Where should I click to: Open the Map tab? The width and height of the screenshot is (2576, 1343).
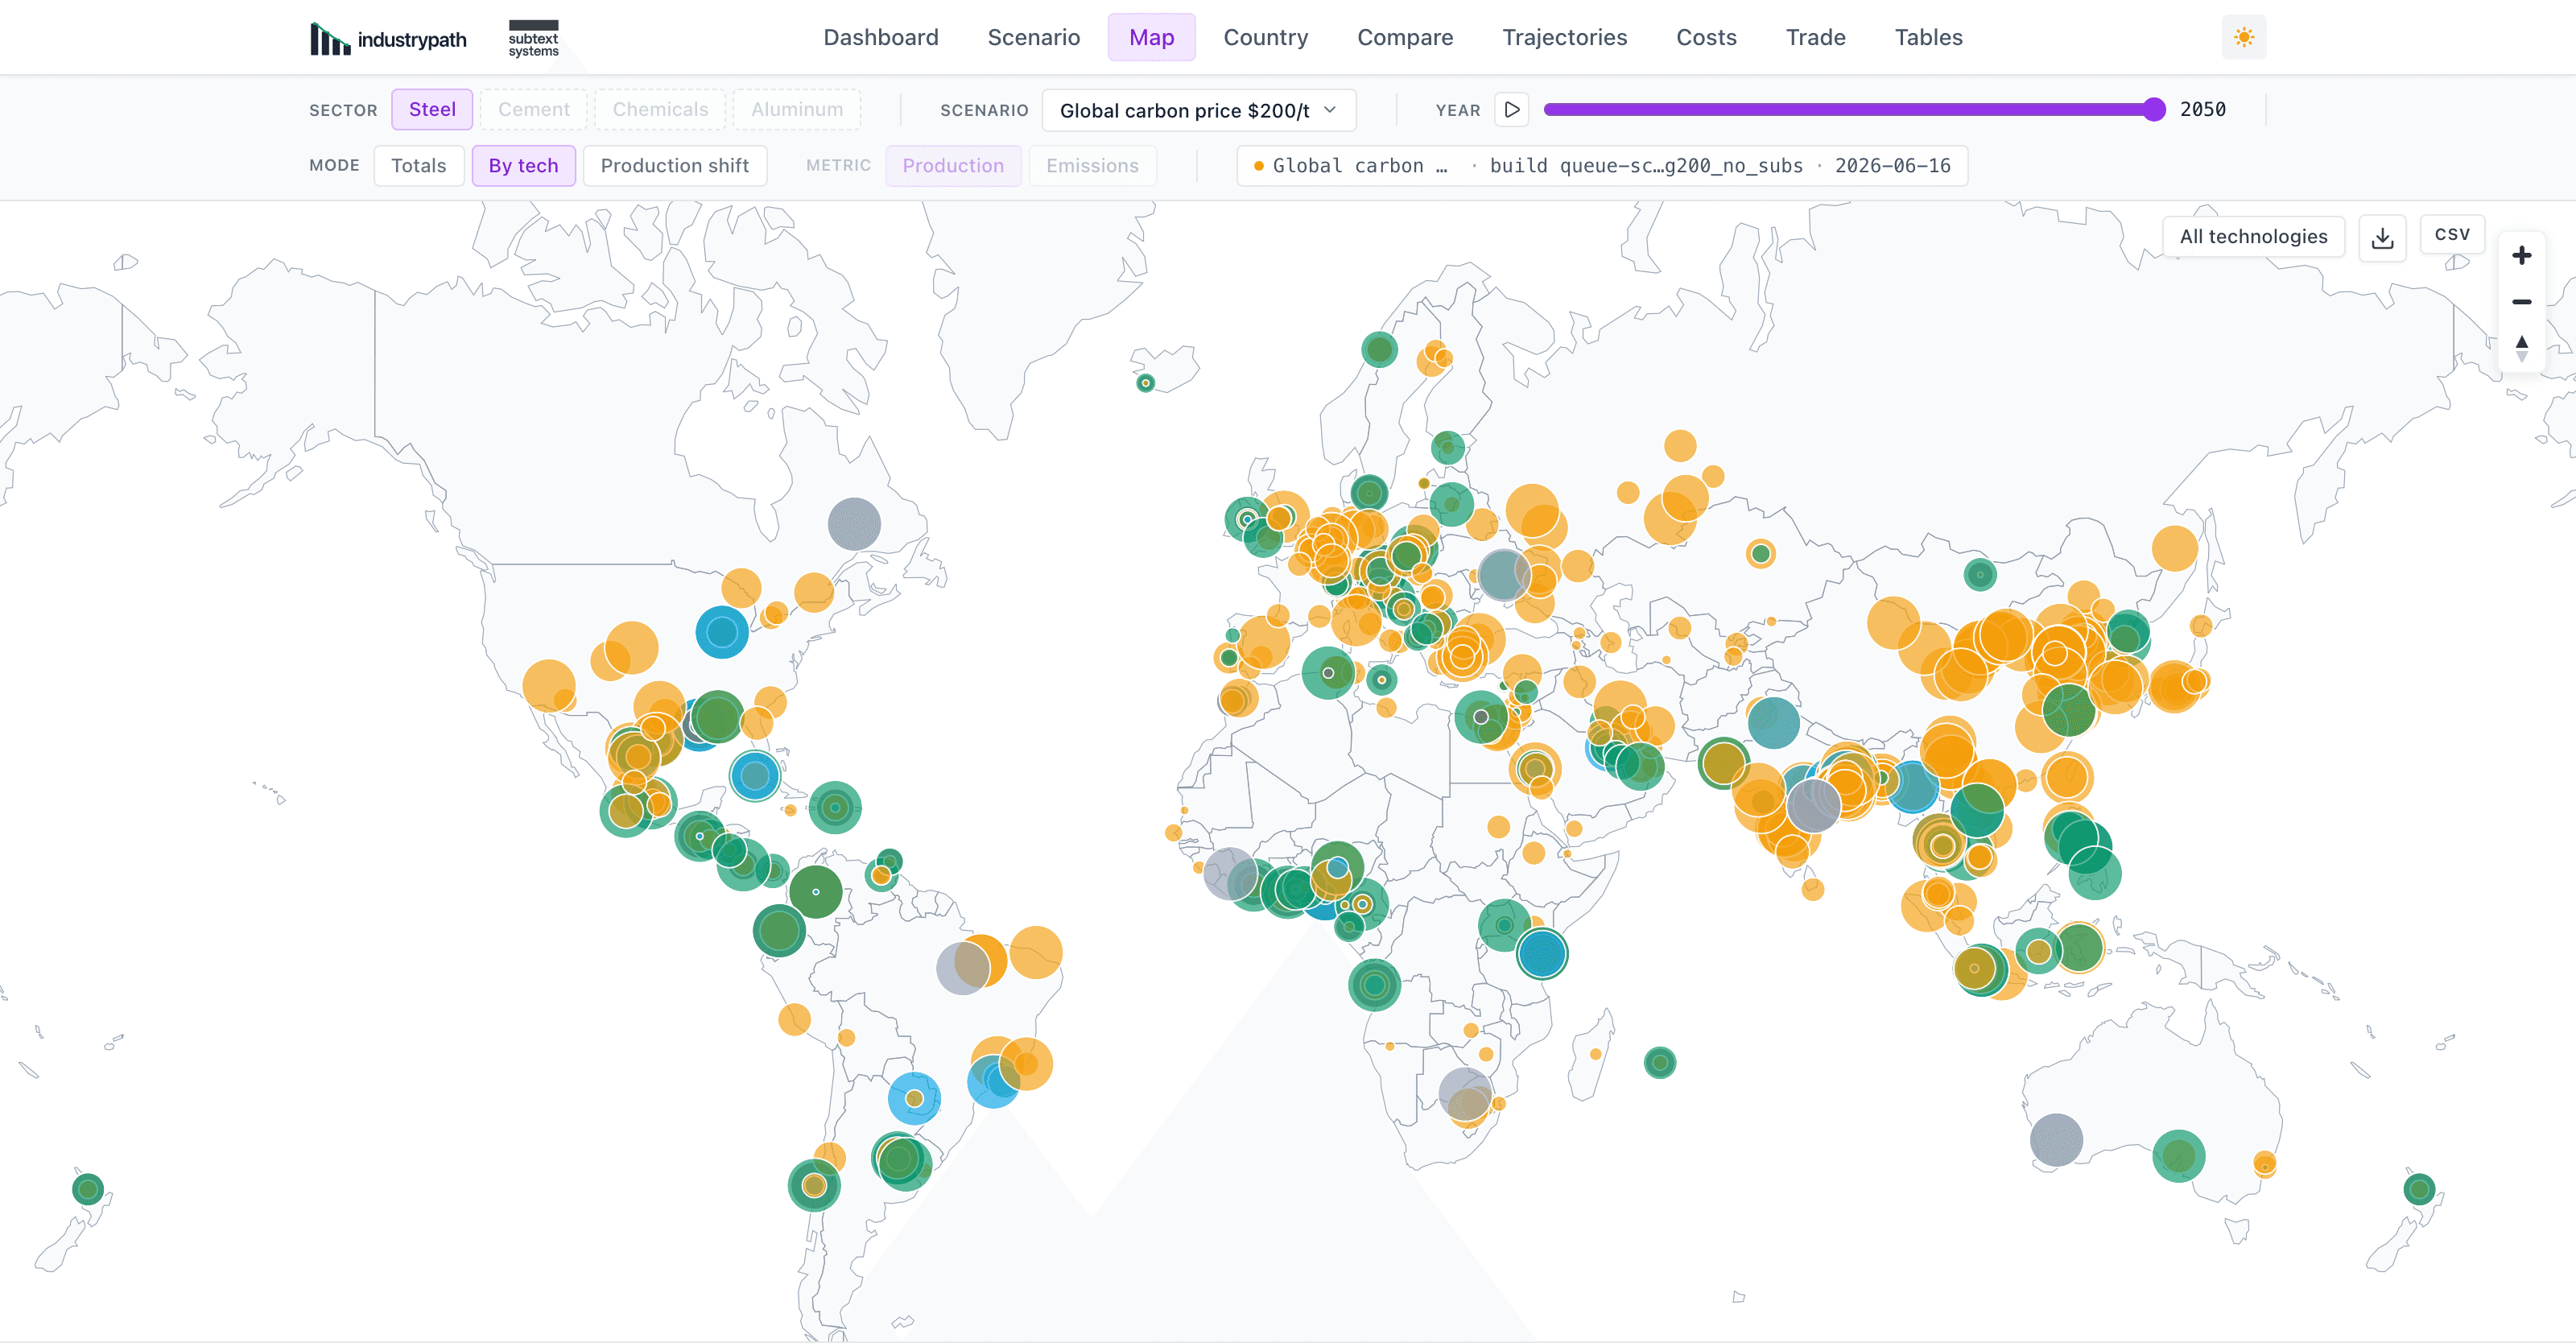click(1151, 38)
